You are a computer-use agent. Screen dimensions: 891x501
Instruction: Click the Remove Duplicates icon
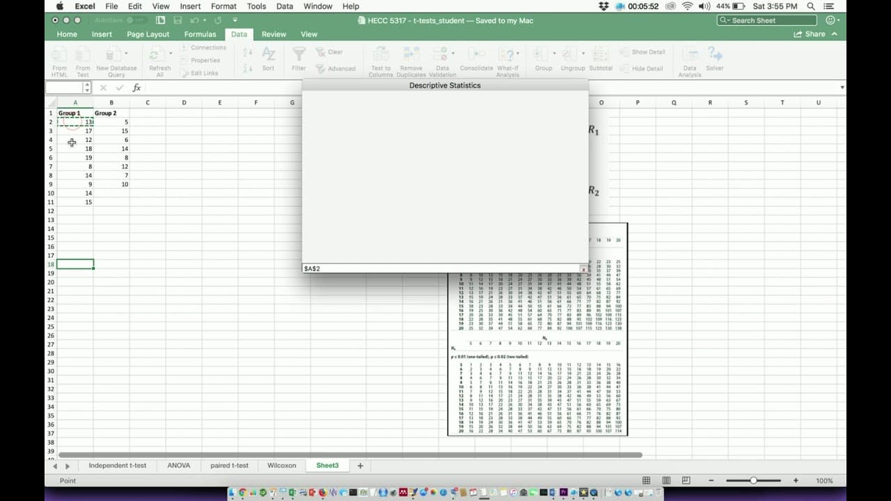point(411,55)
